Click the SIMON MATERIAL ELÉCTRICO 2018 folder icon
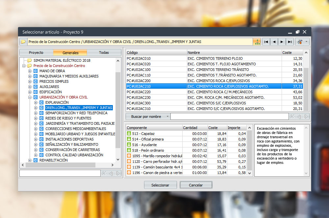Screen dimensions: 329x218 click(x=30, y=60)
